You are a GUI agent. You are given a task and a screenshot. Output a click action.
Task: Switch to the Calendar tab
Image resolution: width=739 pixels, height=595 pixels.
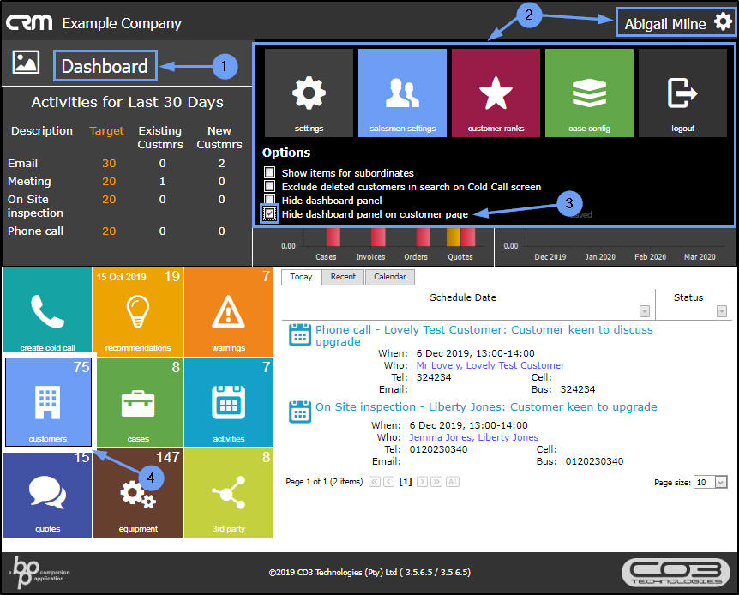click(x=390, y=277)
